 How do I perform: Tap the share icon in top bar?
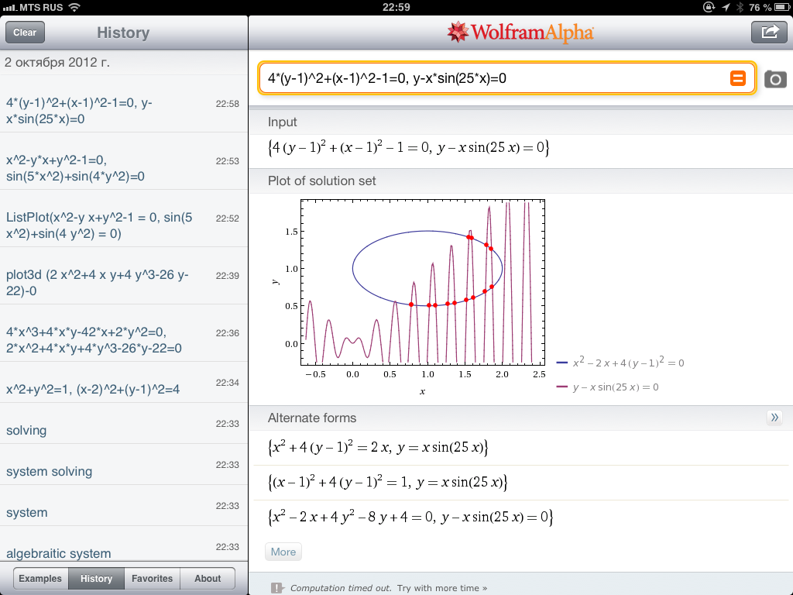click(x=769, y=32)
